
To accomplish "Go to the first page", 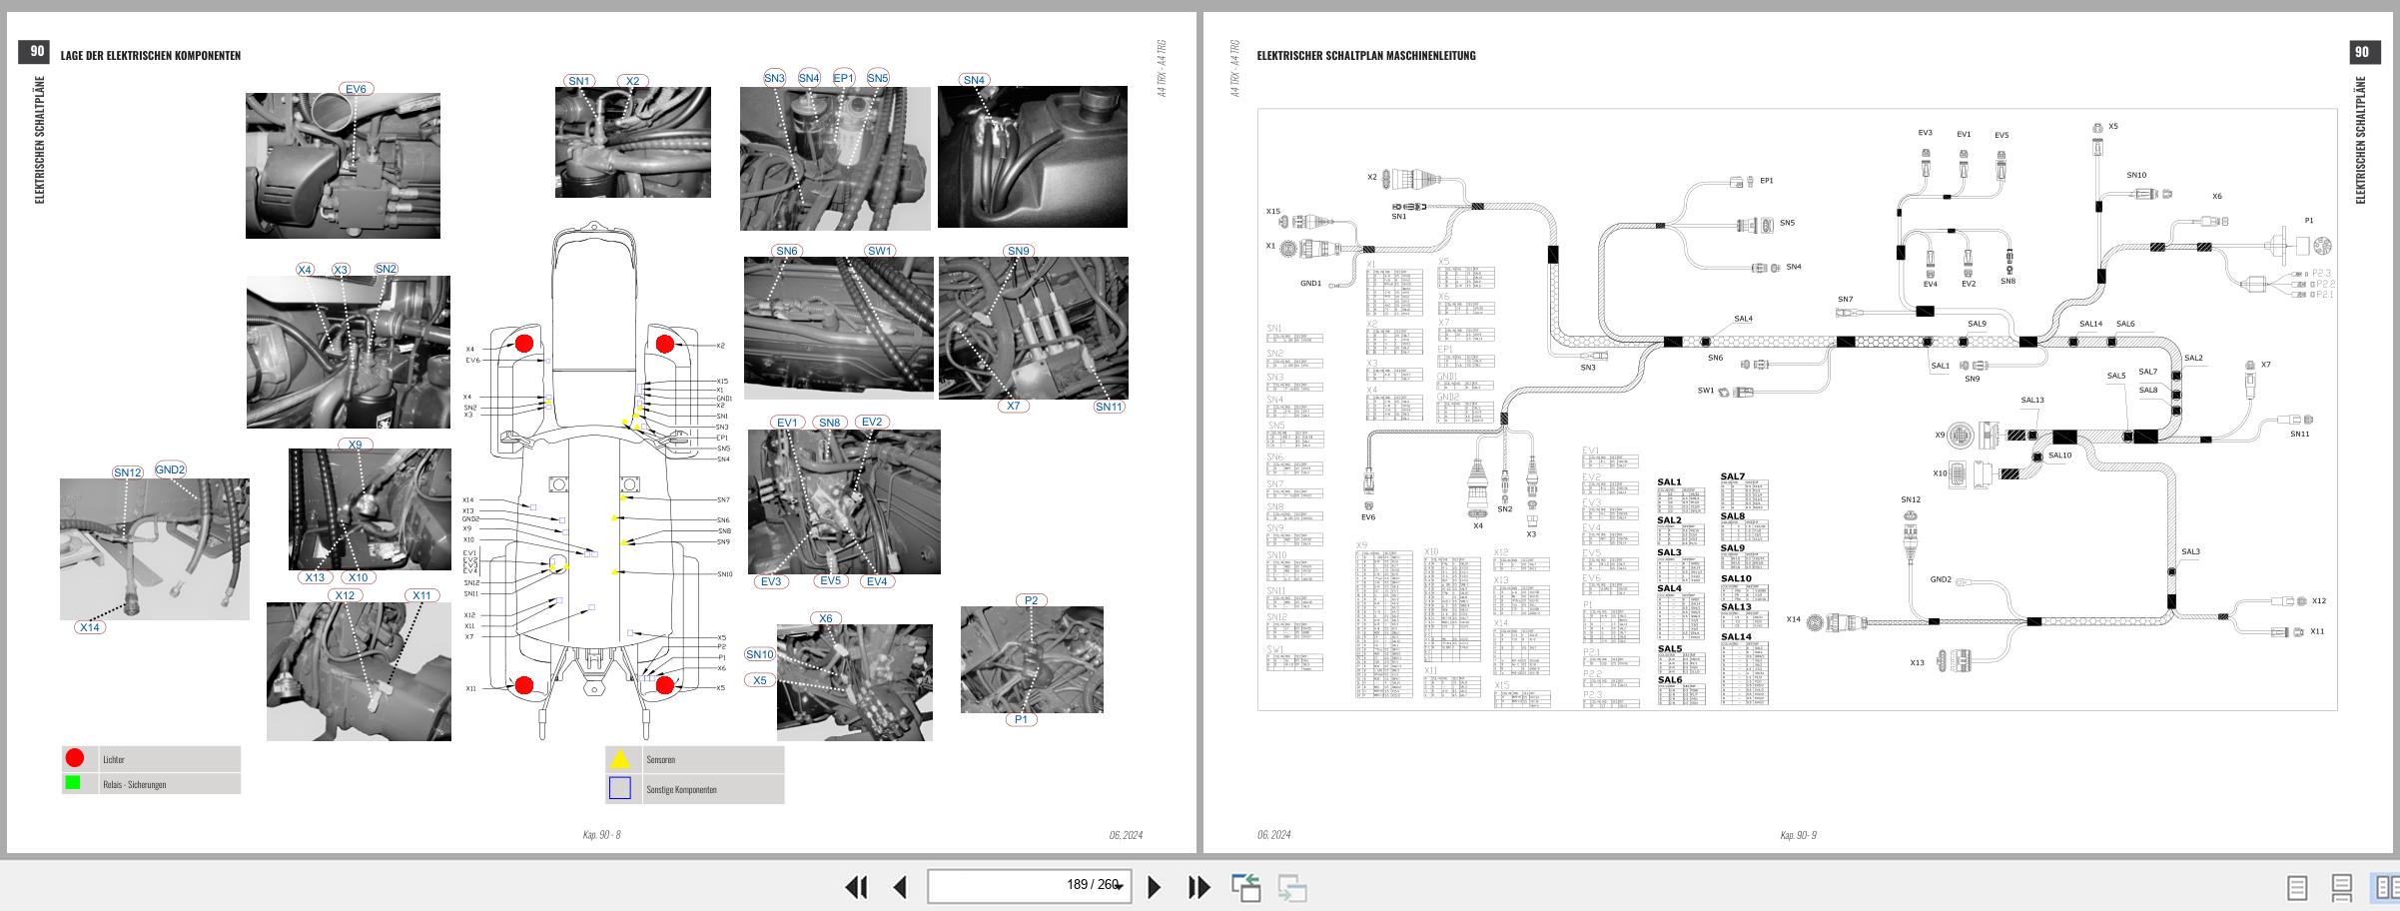I will coord(856,887).
